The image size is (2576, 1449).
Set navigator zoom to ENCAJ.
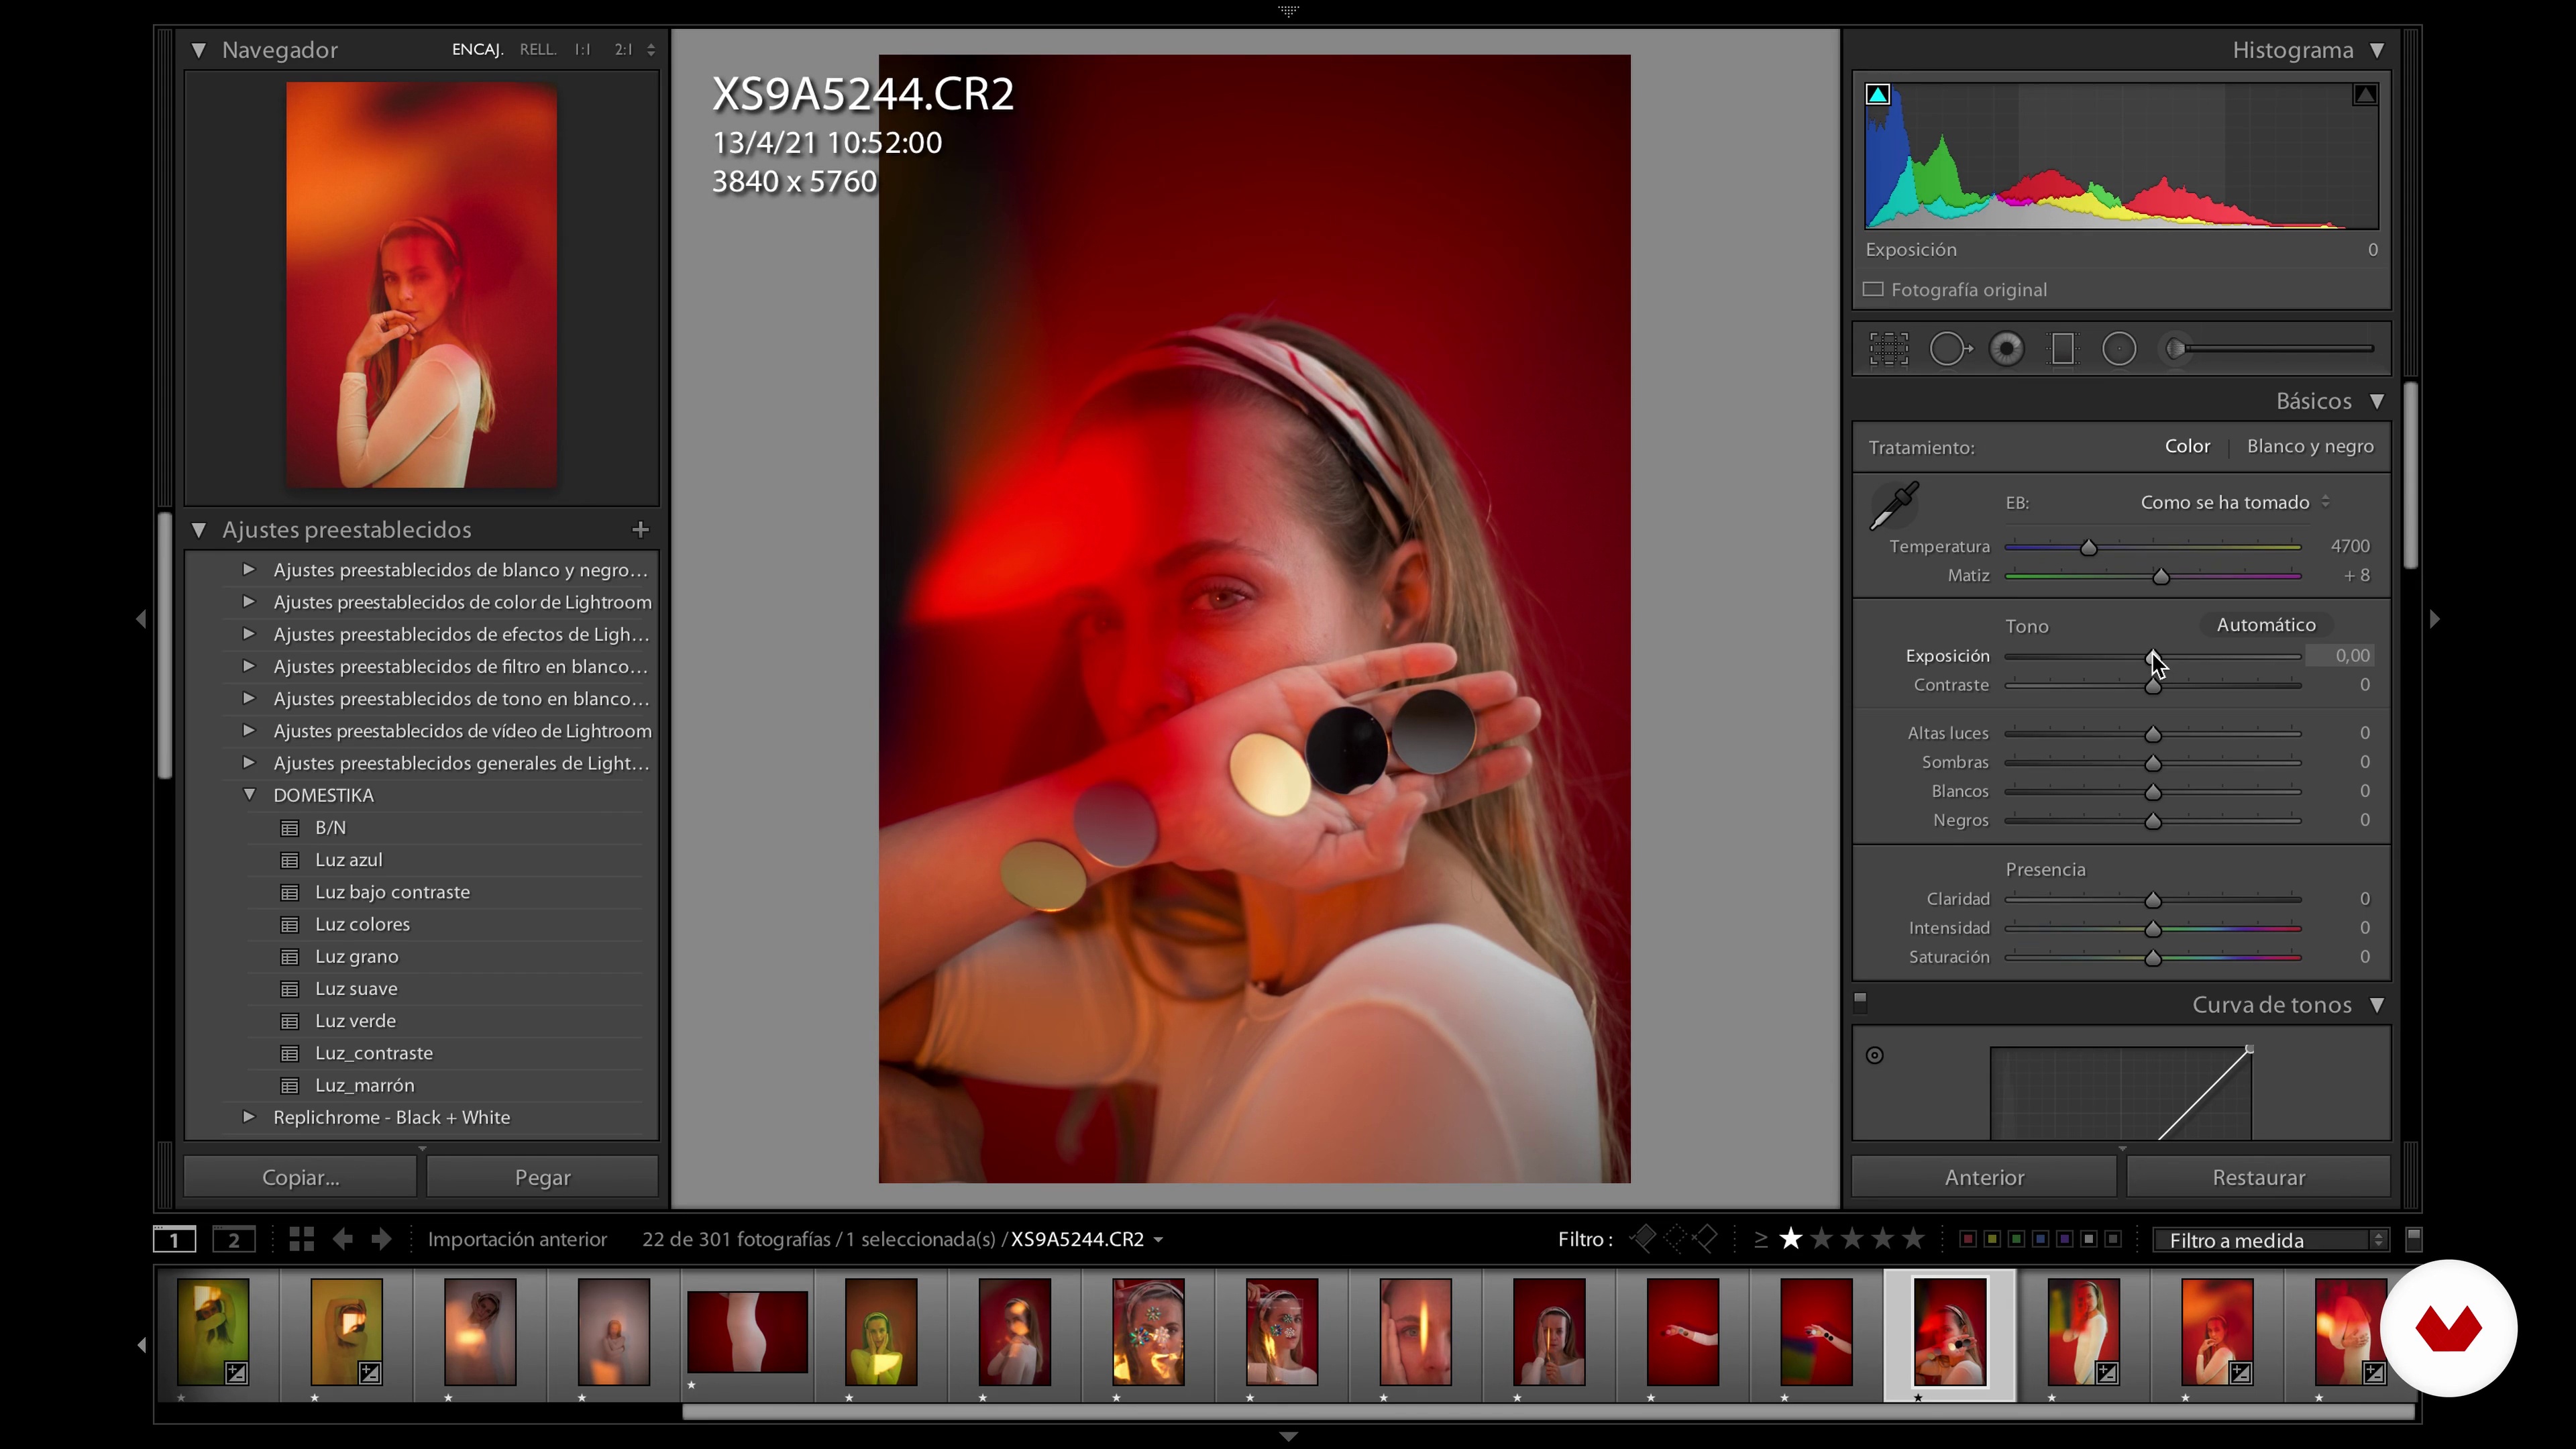click(x=477, y=49)
